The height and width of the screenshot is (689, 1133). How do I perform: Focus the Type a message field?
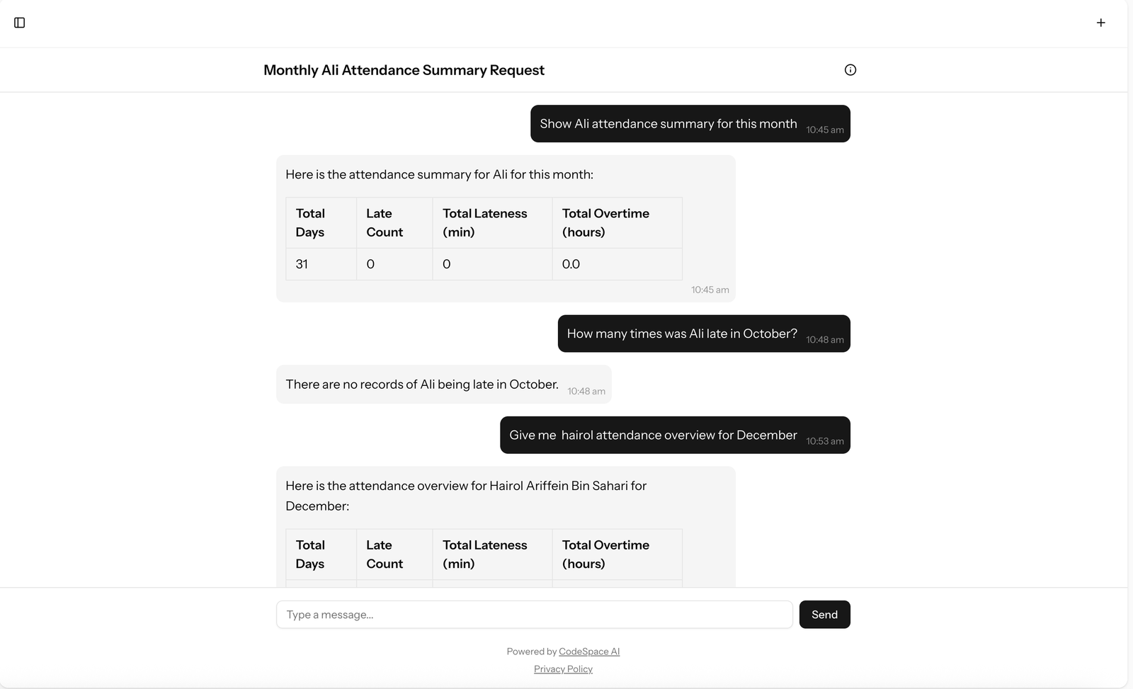(x=534, y=615)
